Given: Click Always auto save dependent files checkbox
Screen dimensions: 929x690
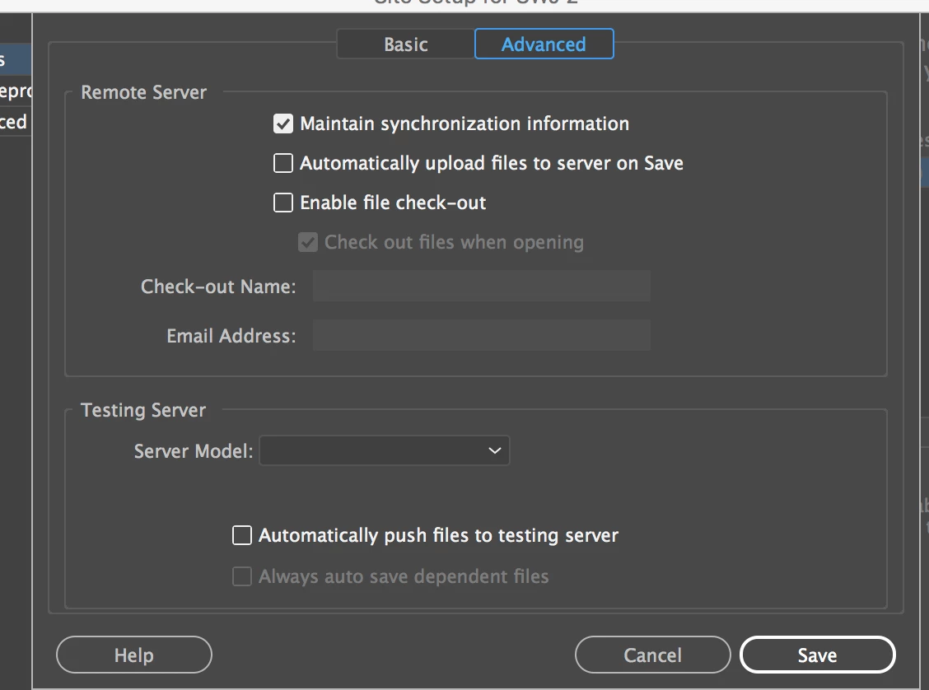Looking at the screenshot, I should (242, 576).
